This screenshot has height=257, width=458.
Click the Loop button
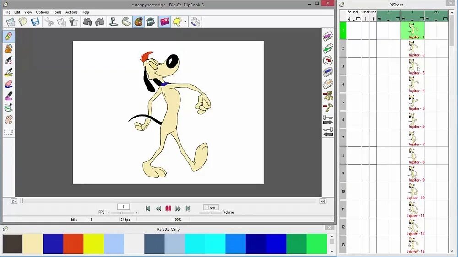(x=211, y=208)
